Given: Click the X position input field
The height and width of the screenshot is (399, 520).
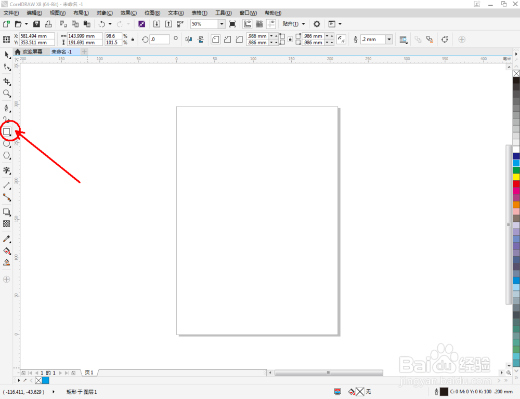Looking at the screenshot, I should pyautogui.click(x=37, y=36).
